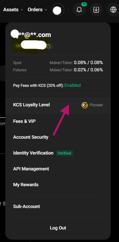
Task: Expand the Orders dropdown menu
Action: [x=37, y=10]
